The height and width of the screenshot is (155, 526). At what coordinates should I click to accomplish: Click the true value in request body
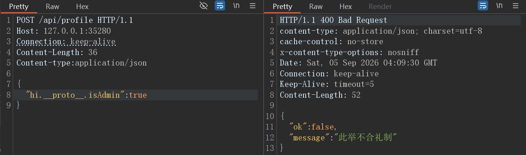coord(138,95)
